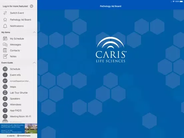
Task: Open the App FAQ'S label
Action: click(16, 111)
